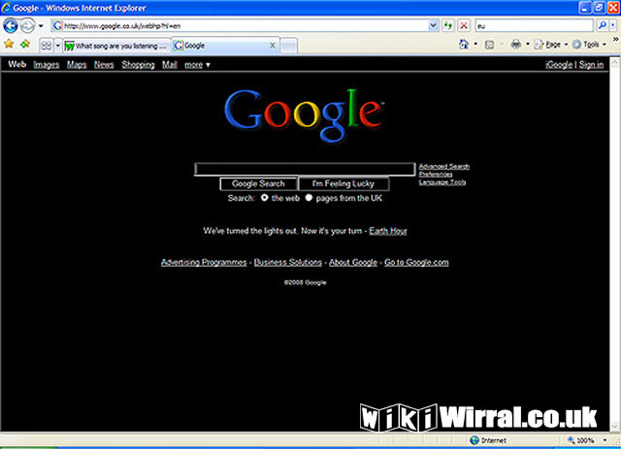Click the Google logo
Viewport: 621px width, 449px height.
tap(304, 114)
